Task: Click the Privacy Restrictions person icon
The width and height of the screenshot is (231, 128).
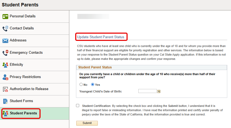Action: pyautogui.click(x=5, y=77)
